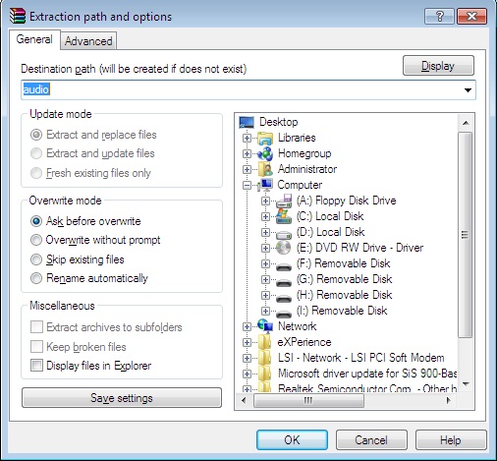Collapse the Computer tree node
The width and height of the screenshot is (497, 461).
point(247,186)
